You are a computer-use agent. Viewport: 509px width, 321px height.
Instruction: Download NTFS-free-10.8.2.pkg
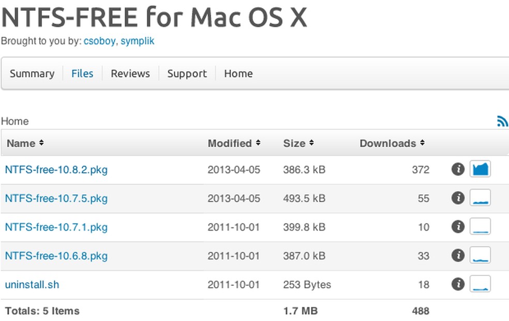(55, 169)
